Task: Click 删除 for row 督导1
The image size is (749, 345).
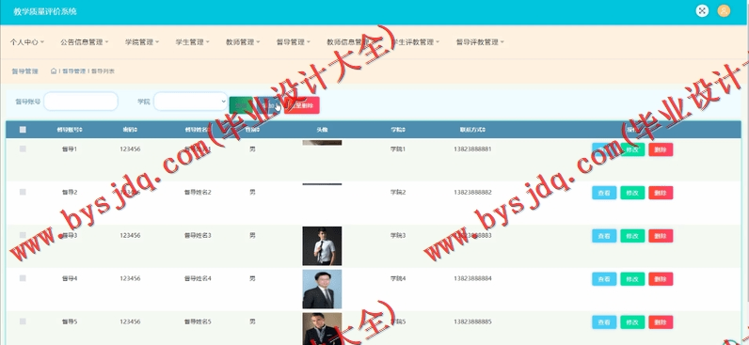Action: pyautogui.click(x=661, y=149)
